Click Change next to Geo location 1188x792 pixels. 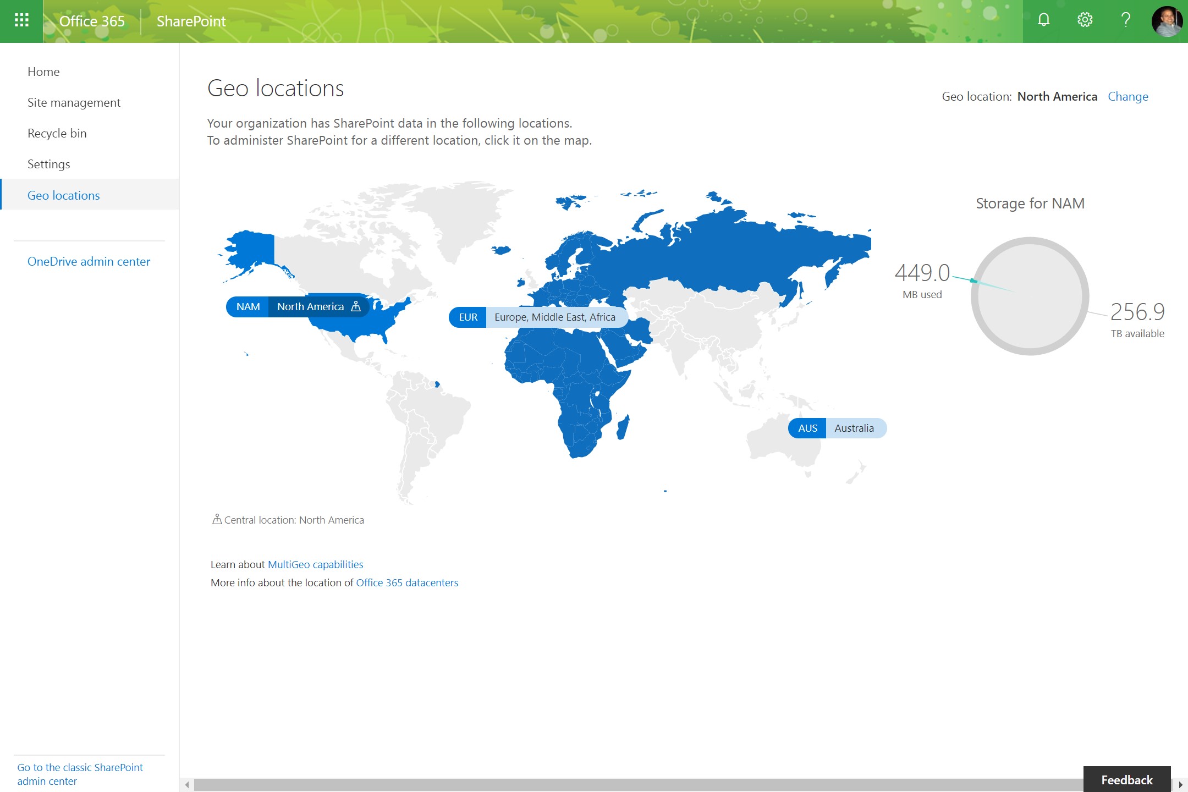pos(1127,96)
